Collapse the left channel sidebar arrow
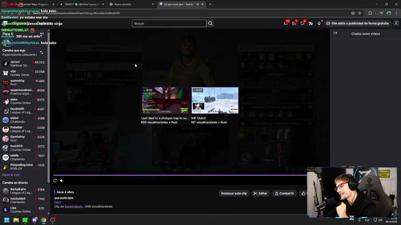The image size is (401, 225). (x=42, y=33)
